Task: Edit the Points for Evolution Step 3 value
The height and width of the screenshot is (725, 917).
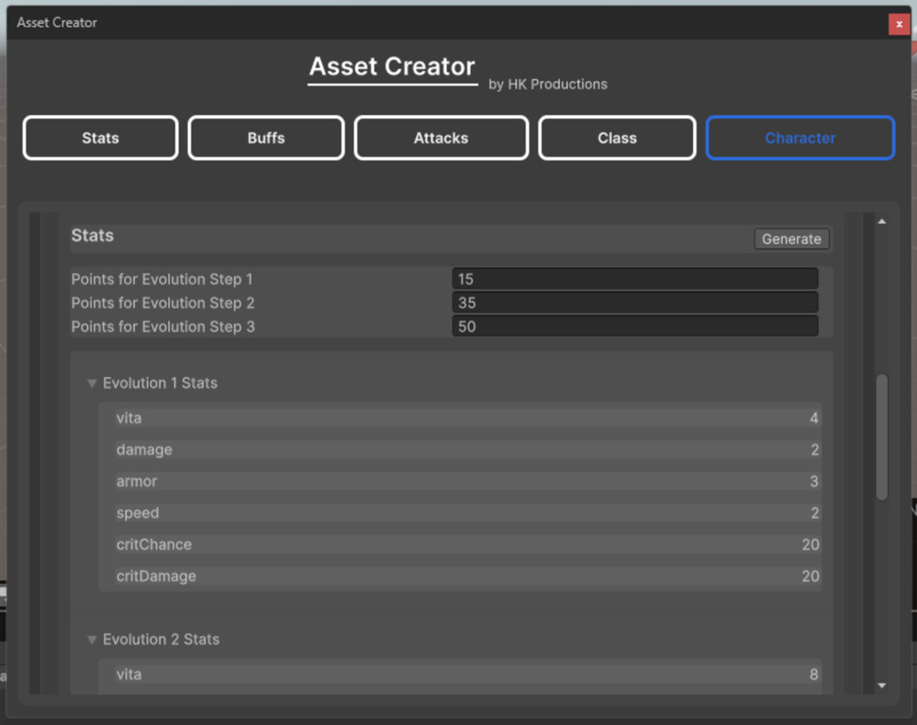Action: pos(635,326)
